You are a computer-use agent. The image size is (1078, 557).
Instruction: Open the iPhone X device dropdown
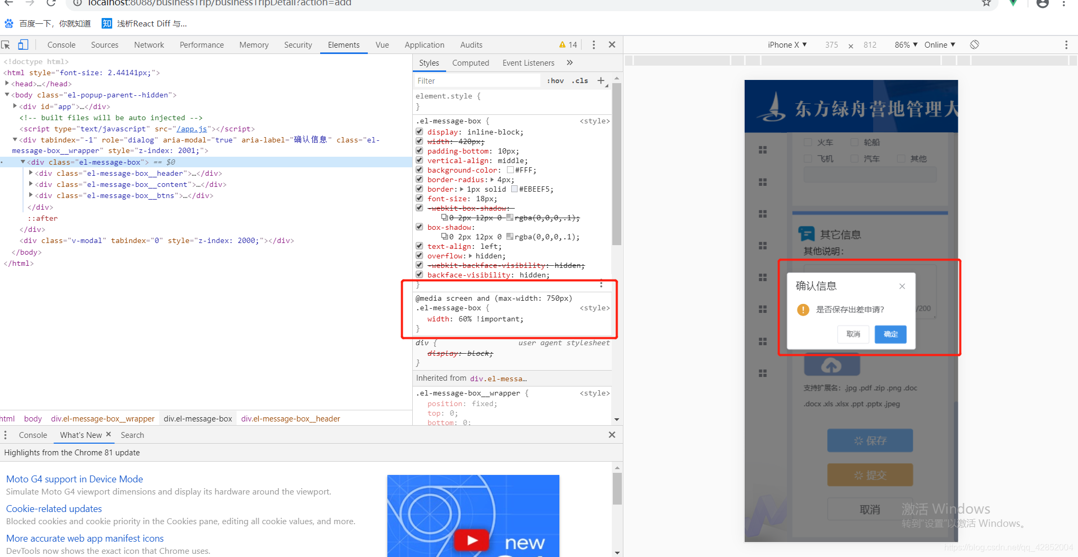tap(787, 45)
